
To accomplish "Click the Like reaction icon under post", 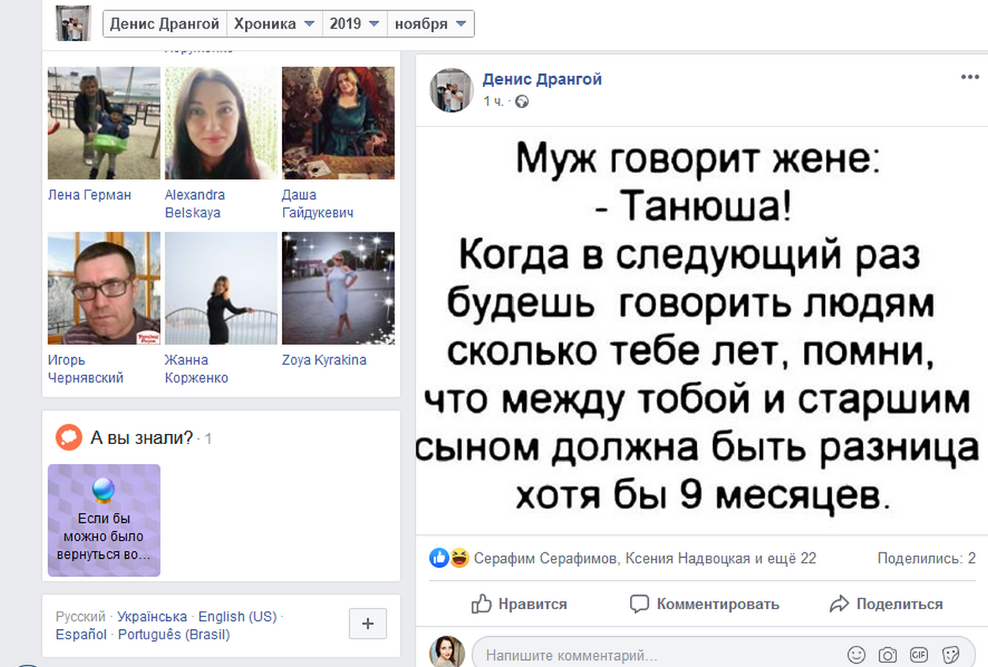I will click(x=438, y=558).
